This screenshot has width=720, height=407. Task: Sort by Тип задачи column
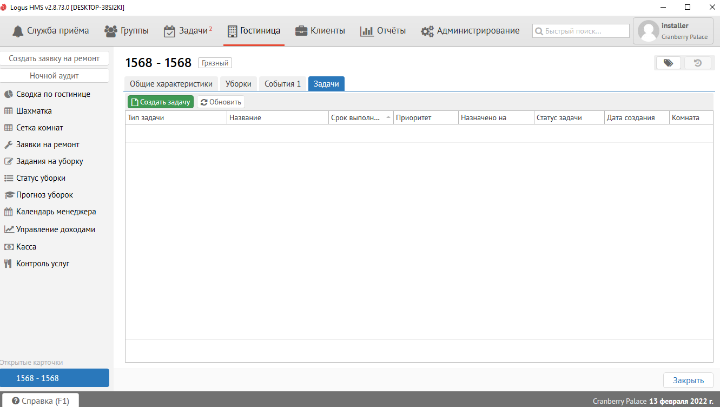pos(176,117)
